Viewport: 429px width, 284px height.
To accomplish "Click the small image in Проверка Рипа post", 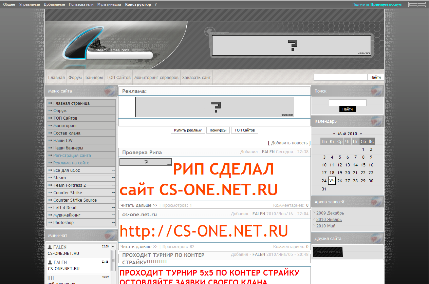I will (146, 162).
